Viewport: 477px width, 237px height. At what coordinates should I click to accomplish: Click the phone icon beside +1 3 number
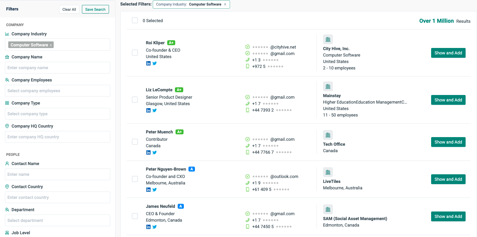click(x=248, y=60)
